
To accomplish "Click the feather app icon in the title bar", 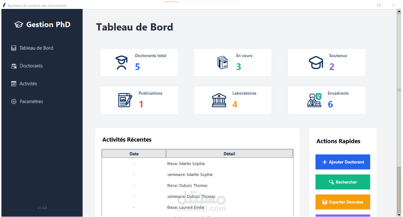I will [4, 5].
